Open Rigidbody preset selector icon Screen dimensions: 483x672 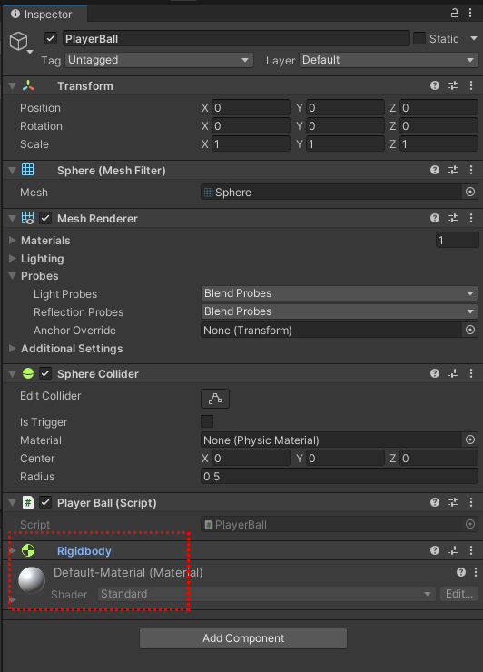453,550
